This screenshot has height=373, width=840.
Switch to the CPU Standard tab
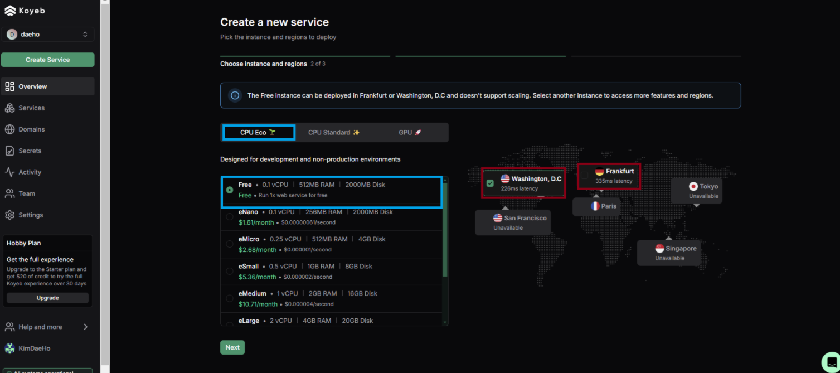334,133
